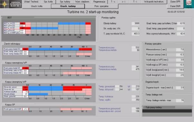
Task: Click the Korpus zewnetrzny WP panel title
Action: (x=16, y=82)
